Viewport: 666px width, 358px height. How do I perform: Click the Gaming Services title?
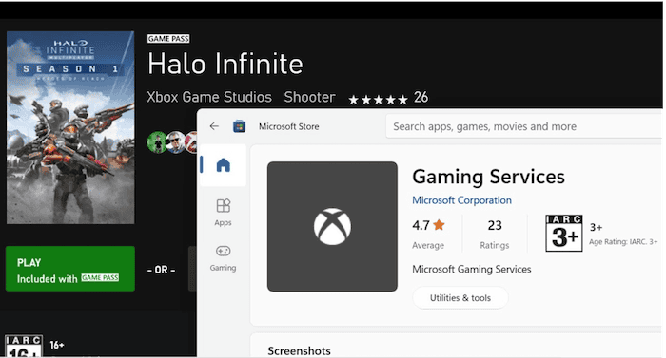(488, 177)
